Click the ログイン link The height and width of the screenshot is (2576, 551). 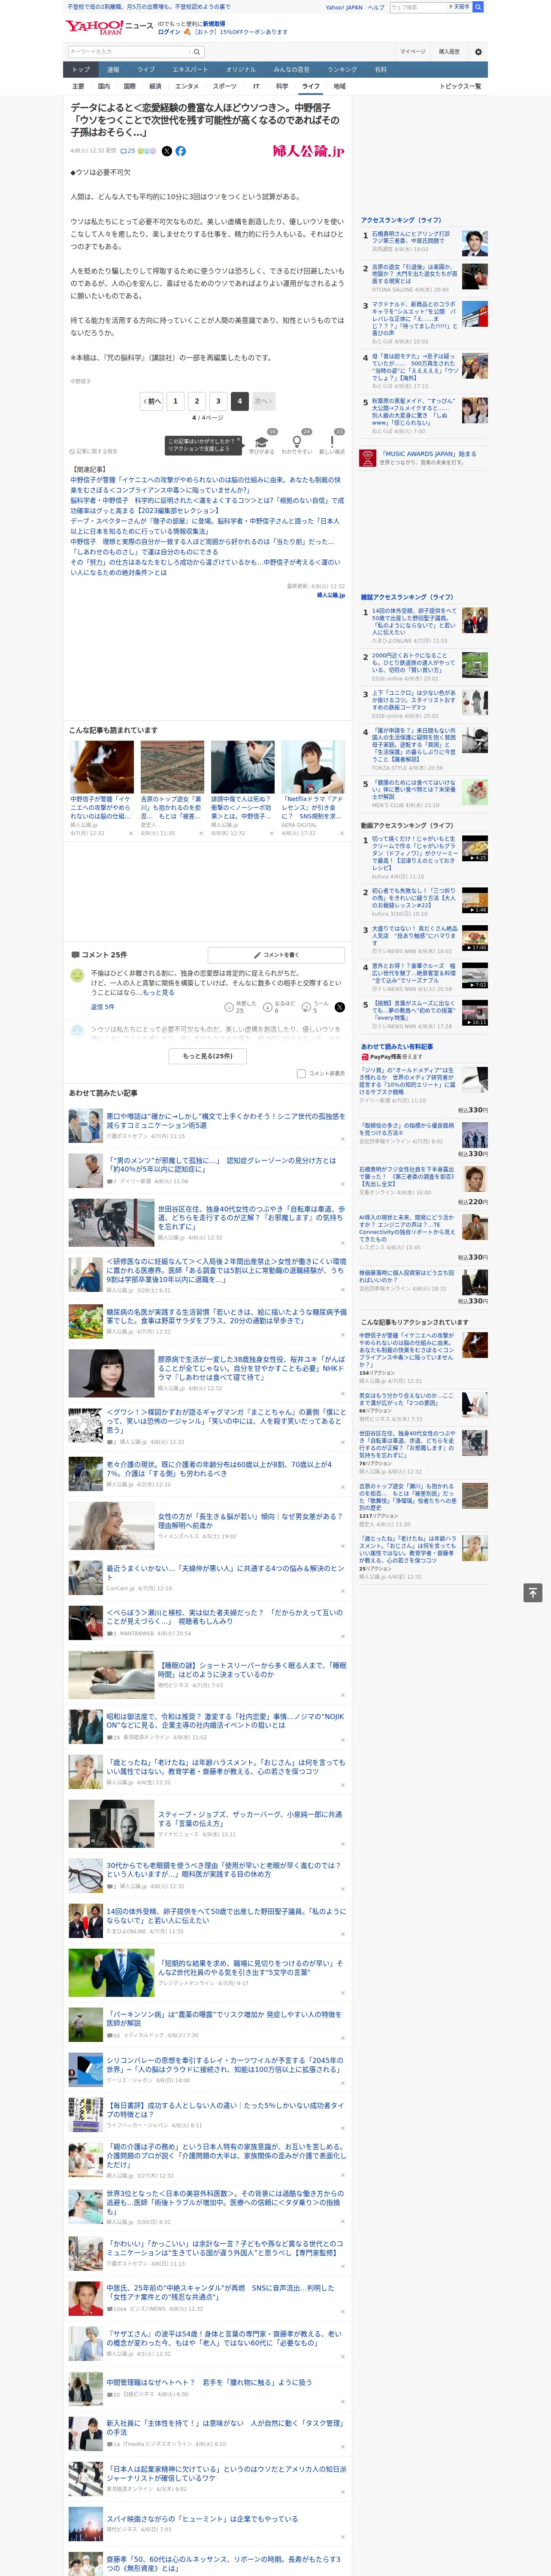(169, 32)
